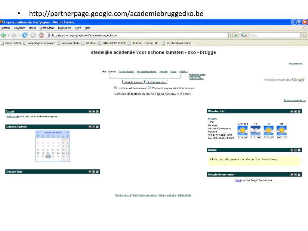Image resolution: width=308 pixels, height=231 pixels.
Task: Click the 'Items toevoegen' link
Action: [x=294, y=100]
